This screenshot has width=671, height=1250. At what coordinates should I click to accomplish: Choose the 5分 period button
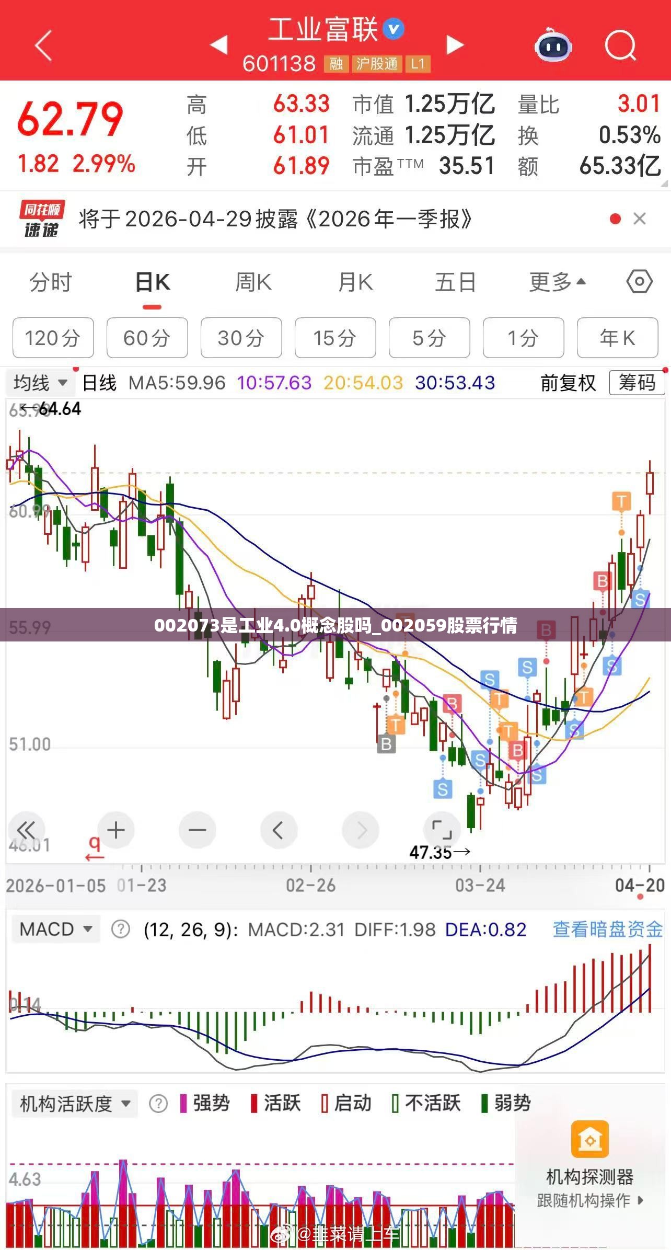tap(429, 338)
